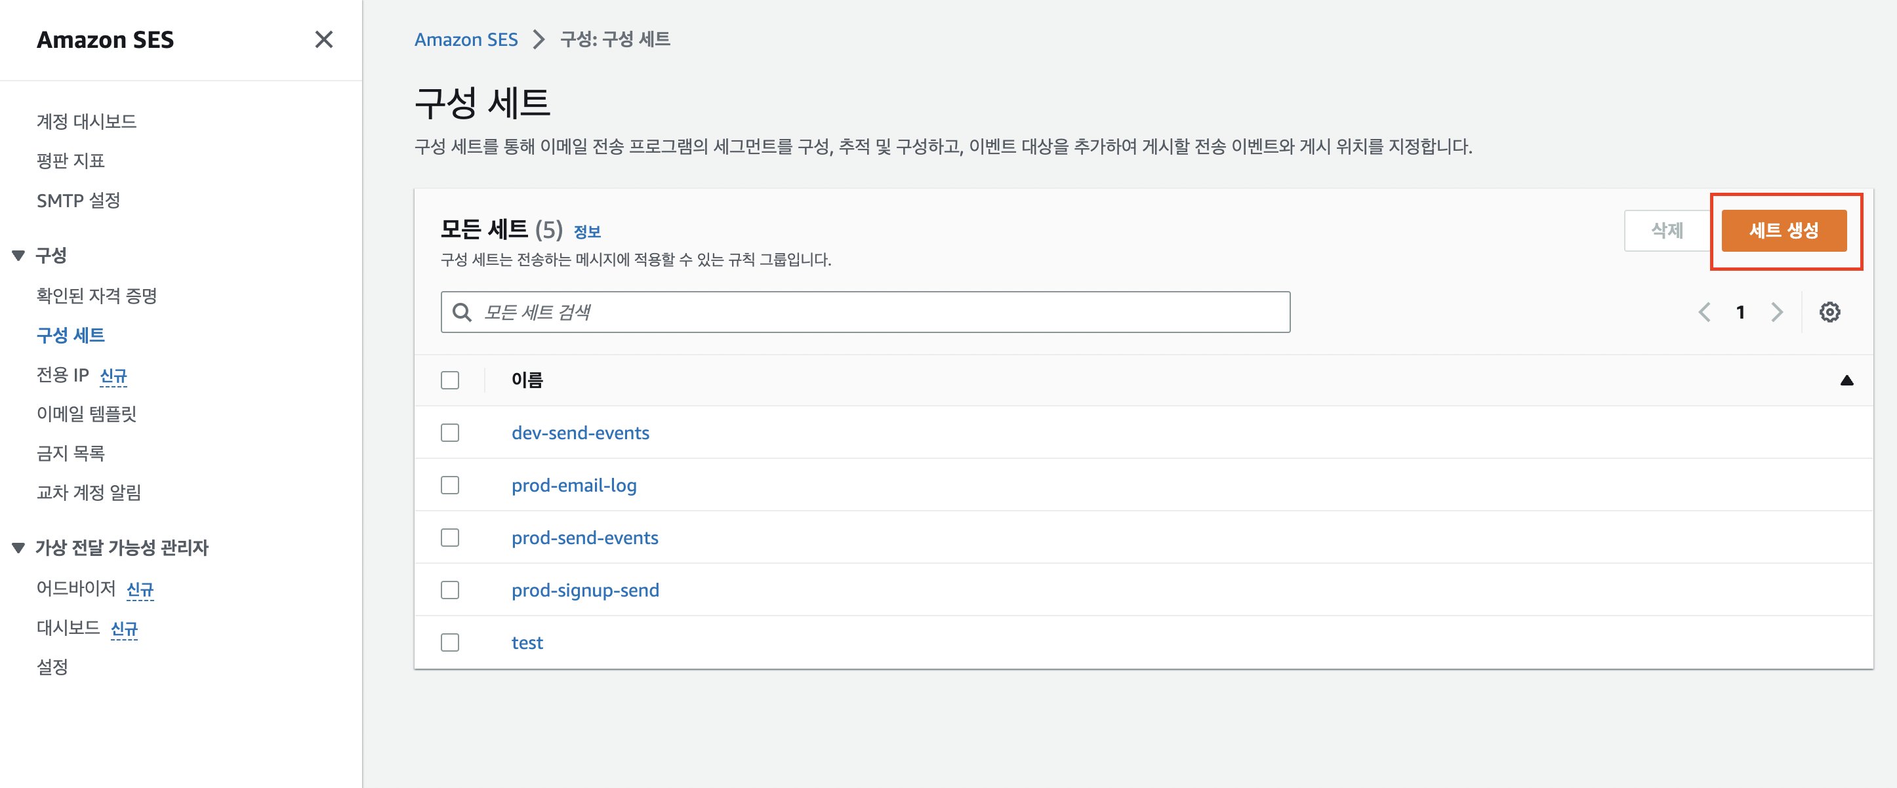The height and width of the screenshot is (788, 1897).
Task: Click the search magnifier icon
Action: tap(462, 312)
